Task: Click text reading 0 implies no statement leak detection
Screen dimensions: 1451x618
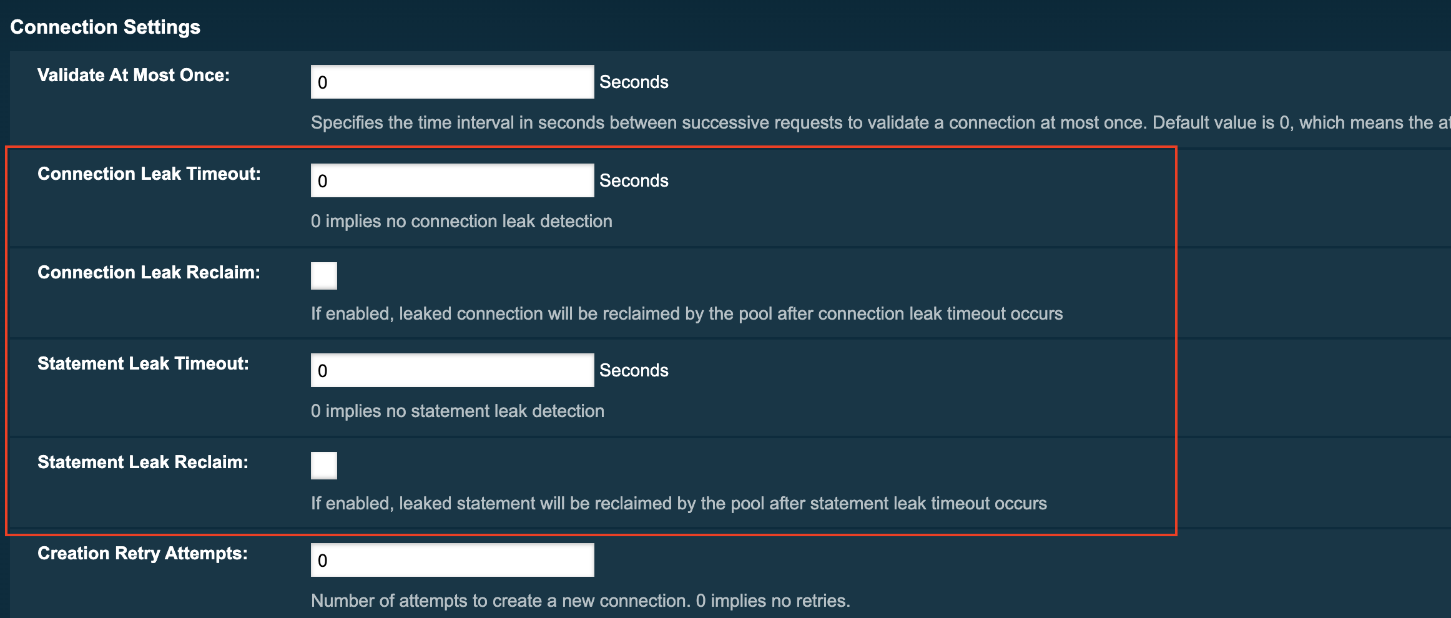Action: click(x=457, y=411)
